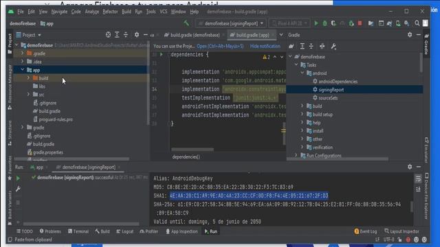Show hidden editor tabs dropdown arrow

pyautogui.click(x=281, y=35)
